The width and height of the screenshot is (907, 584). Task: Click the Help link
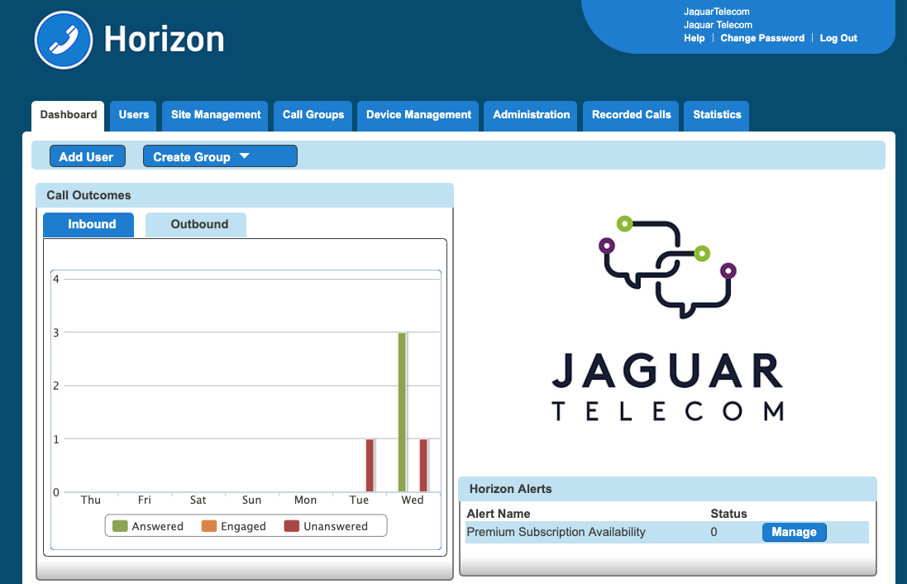[695, 38]
